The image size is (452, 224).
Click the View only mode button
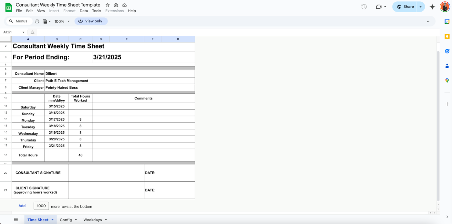coord(91,21)
